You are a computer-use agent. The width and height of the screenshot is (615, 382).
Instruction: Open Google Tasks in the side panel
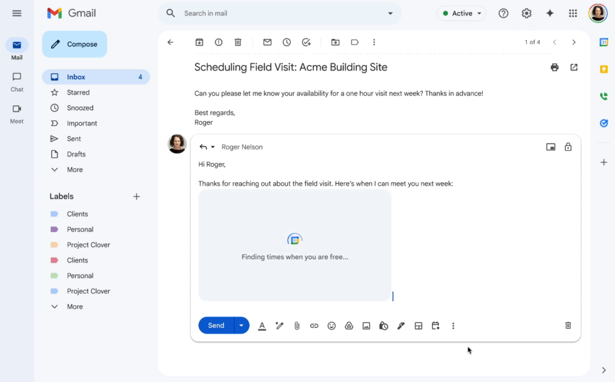[603, 124]
